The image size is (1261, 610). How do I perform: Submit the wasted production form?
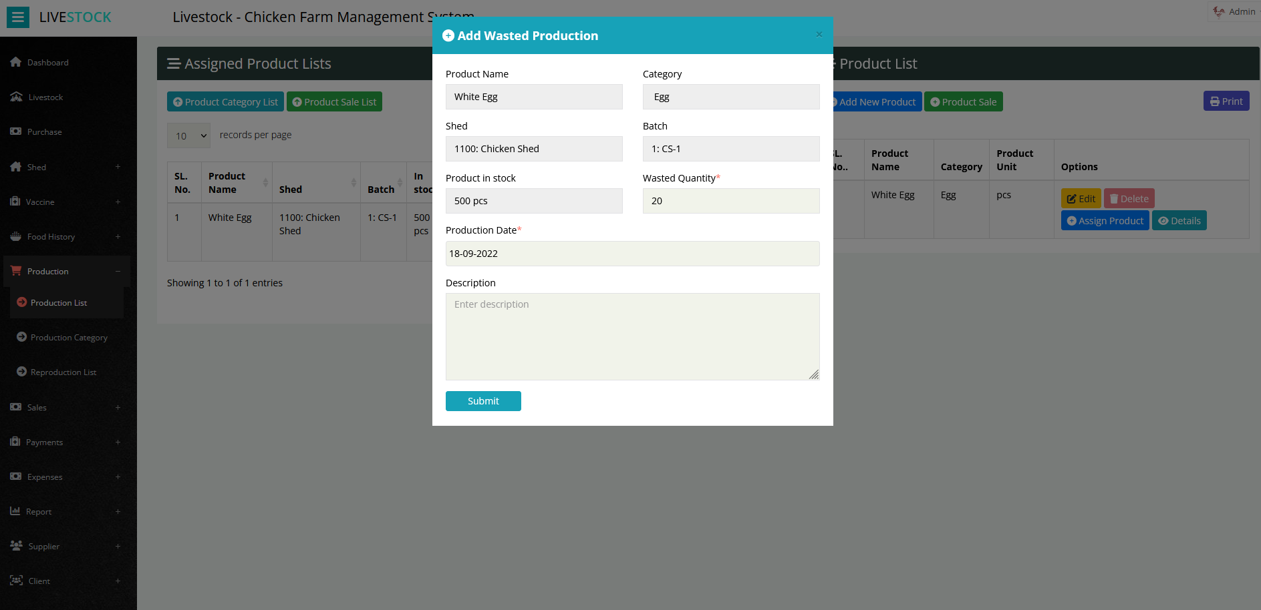[483, 401]
